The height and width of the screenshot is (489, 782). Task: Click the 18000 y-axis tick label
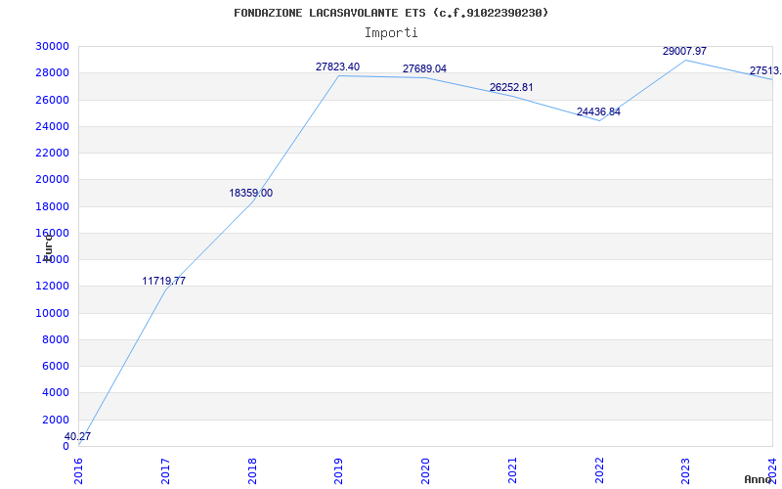click(x=52, y=206)
